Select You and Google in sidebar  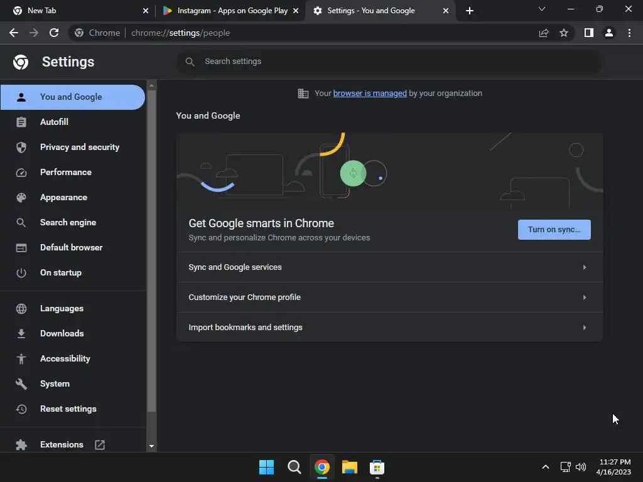coord(73,97)
